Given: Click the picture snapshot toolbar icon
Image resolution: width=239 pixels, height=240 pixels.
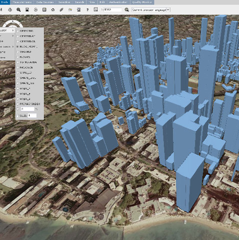Looking at the screenshot, I should point(96,10).
